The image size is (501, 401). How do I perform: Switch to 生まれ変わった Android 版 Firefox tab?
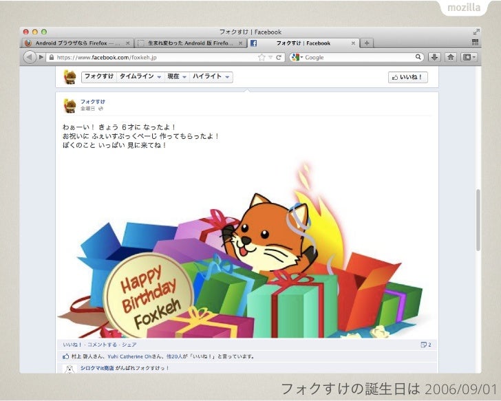[x=190, y=43]
